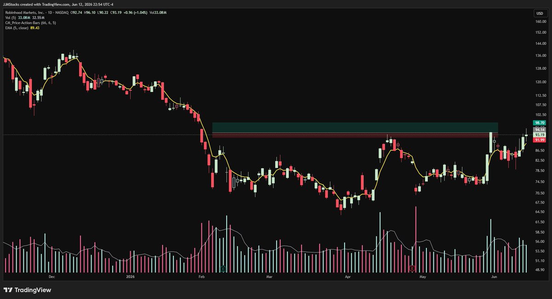Viewport: 552px width, 299px height.
Task: Select the red resistance zone rectangle
Action: point(355,135)
